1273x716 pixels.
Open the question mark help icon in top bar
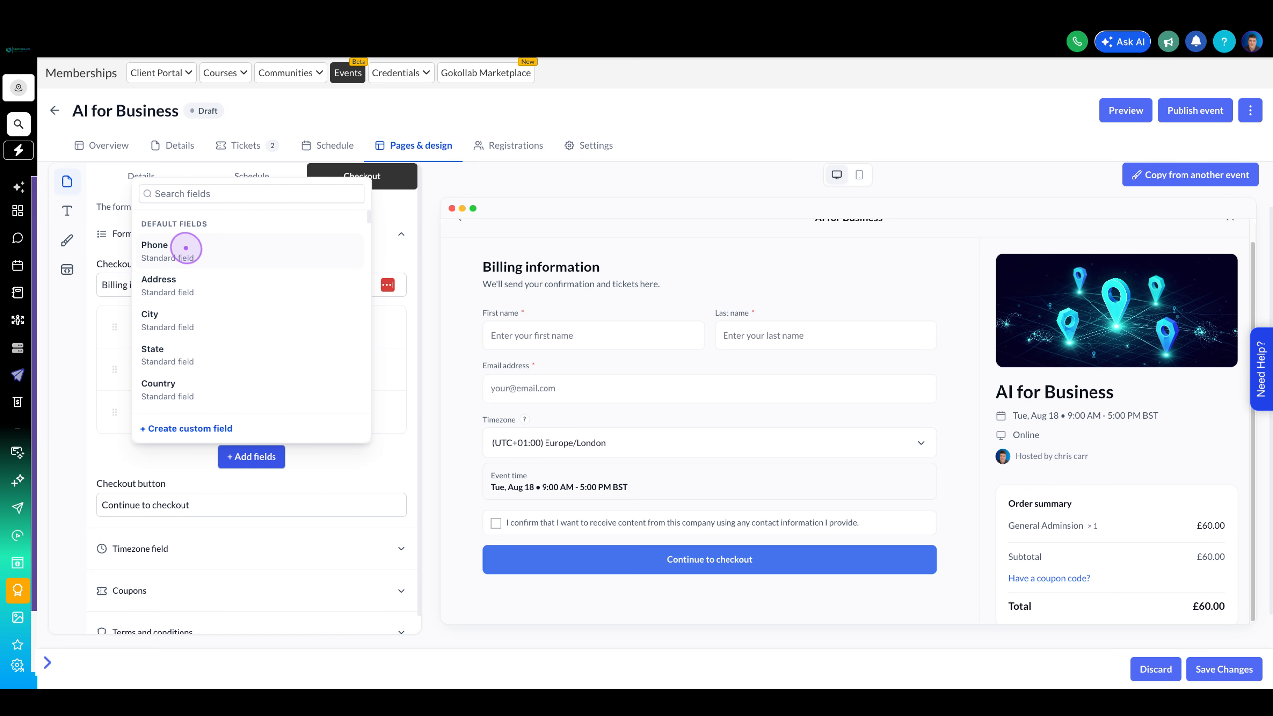coord(1224,42)
